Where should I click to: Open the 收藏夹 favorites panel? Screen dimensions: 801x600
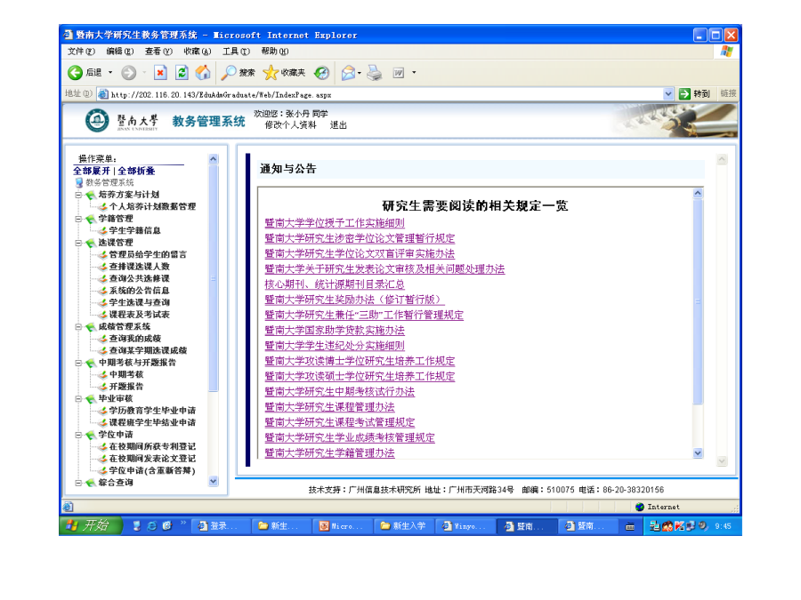tap(283, 73)
